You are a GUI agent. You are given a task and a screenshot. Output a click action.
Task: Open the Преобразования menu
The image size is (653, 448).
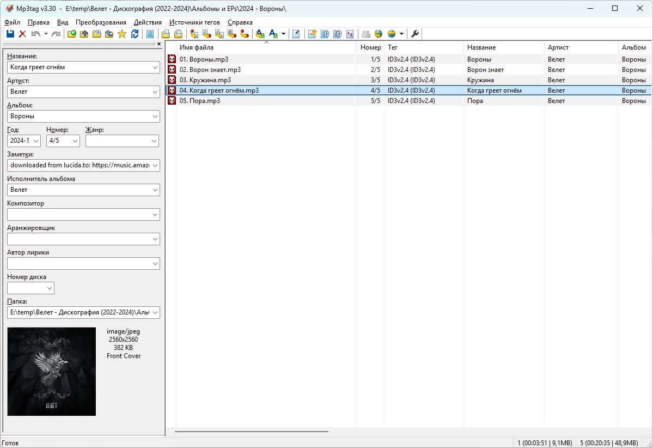101,22
